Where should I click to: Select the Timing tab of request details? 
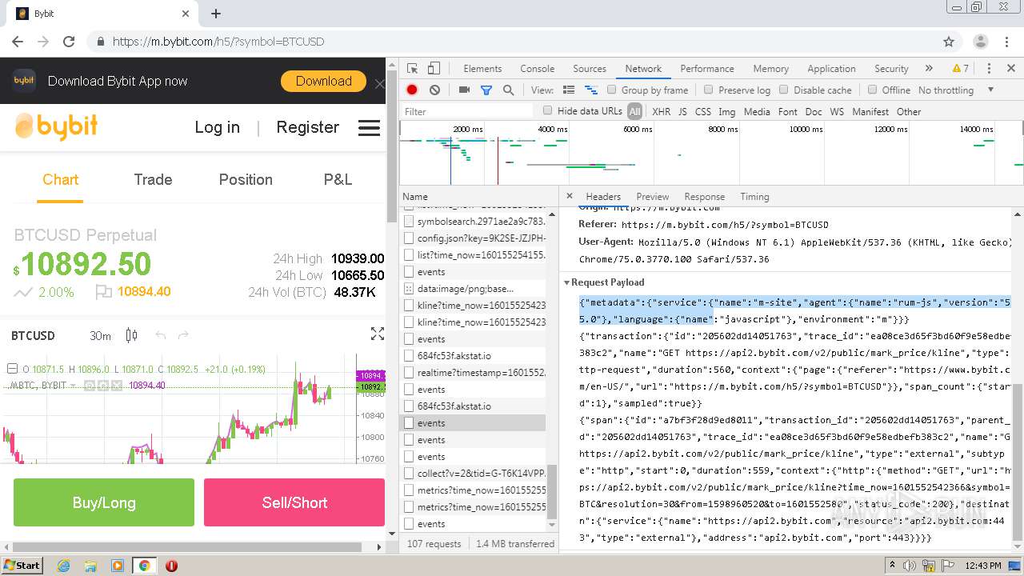pos(754,196)
